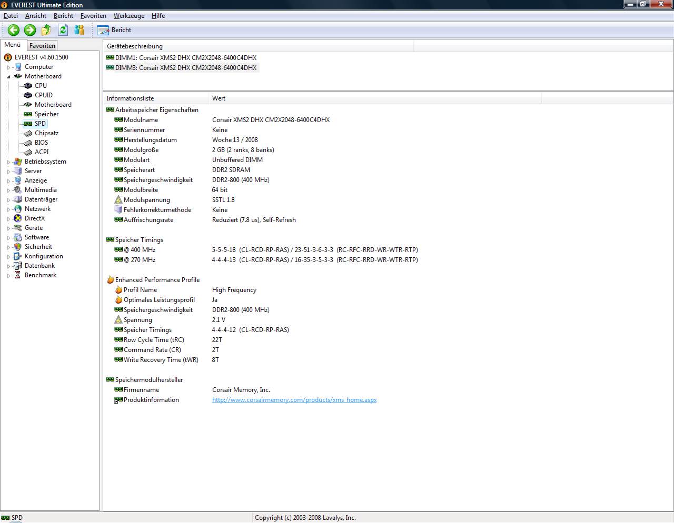Viewport: 674px width, 523px height.
Task: Open the Datei menu
Action: [x=11, y=16]
